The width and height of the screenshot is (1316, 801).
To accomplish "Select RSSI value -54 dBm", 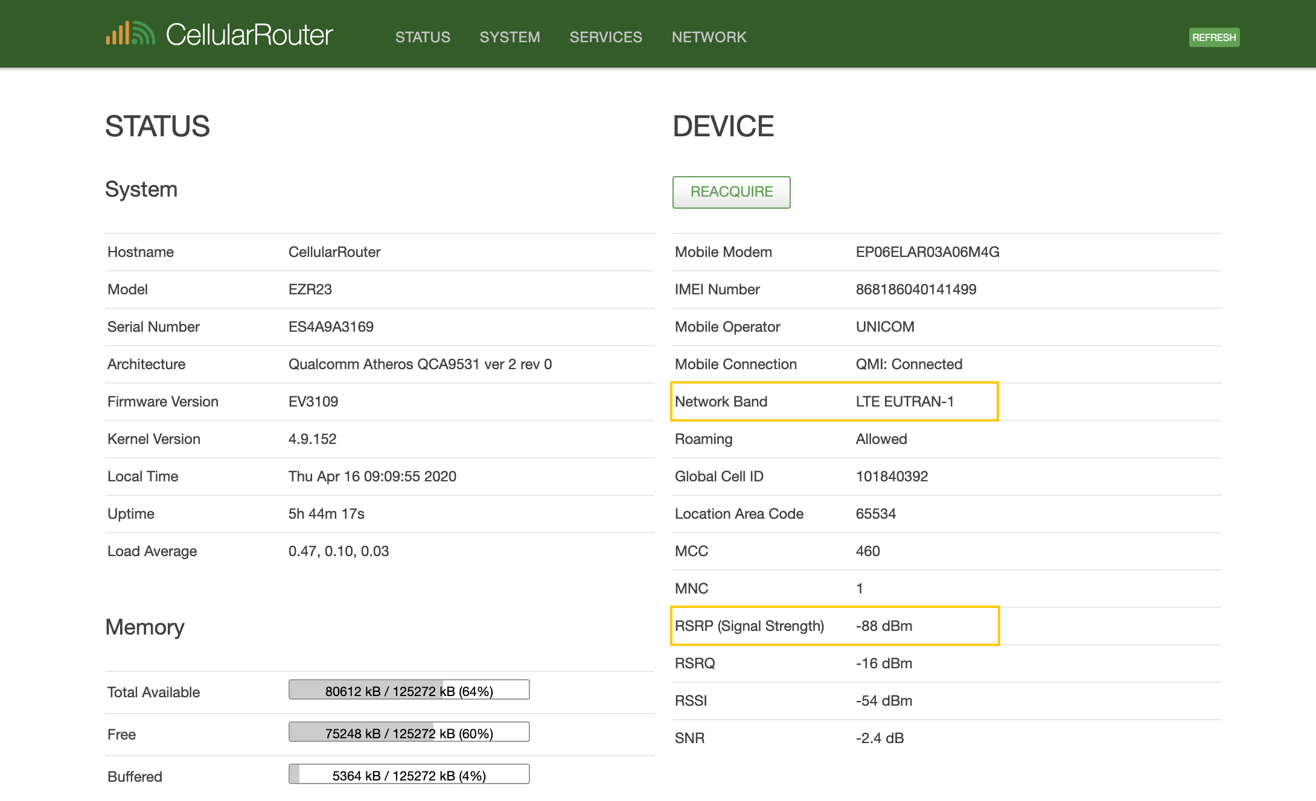I will tap(884, 701).
